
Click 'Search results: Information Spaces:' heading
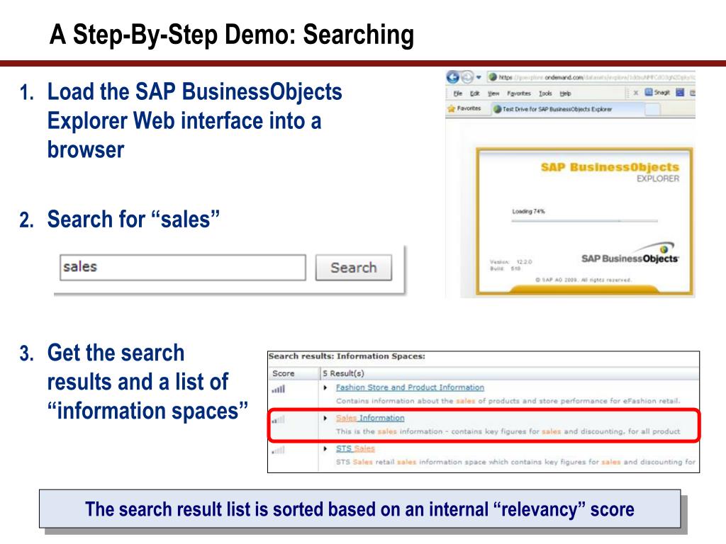click(347, 356)
